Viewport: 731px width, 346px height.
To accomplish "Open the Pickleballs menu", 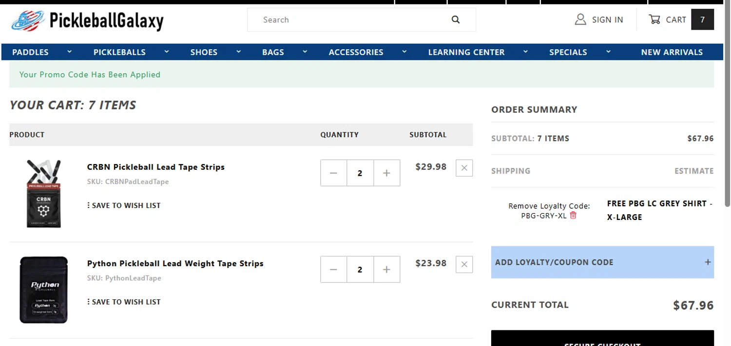I will (x=119, y=52).
